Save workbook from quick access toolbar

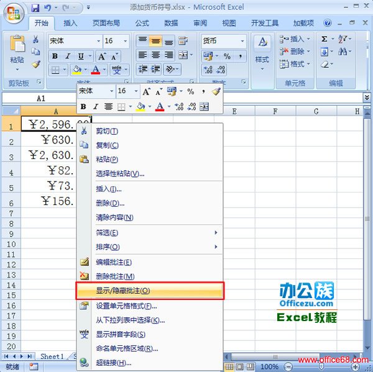click(x=35, y=8)
